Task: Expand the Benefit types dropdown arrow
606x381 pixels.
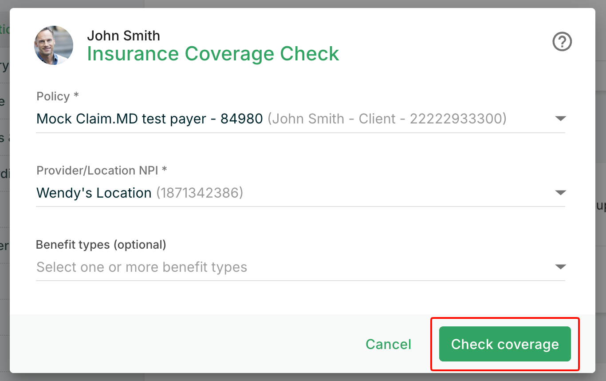Action: pos(561,267)
